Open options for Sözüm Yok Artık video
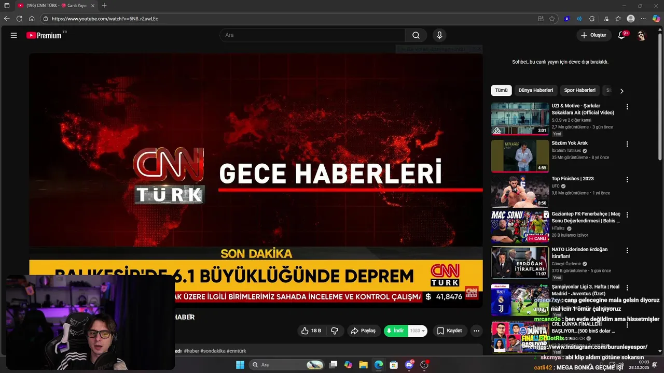The image size is (664, 373). tap(627, 144)
